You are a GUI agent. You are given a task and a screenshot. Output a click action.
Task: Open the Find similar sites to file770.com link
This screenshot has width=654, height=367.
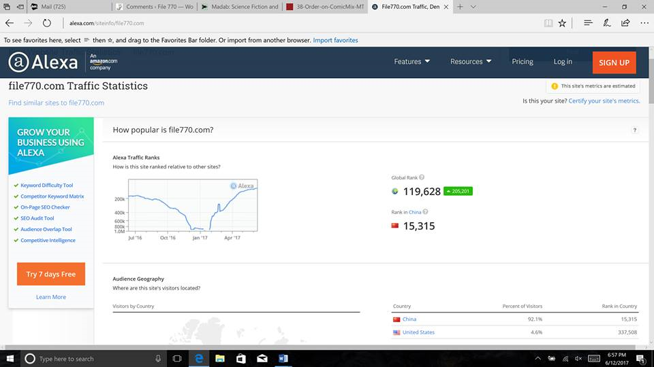coord(57,103)
